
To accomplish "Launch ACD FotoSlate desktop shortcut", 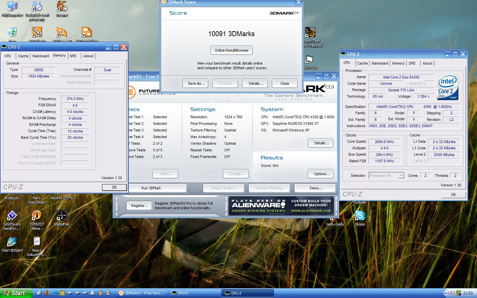I will coord(86,34).
